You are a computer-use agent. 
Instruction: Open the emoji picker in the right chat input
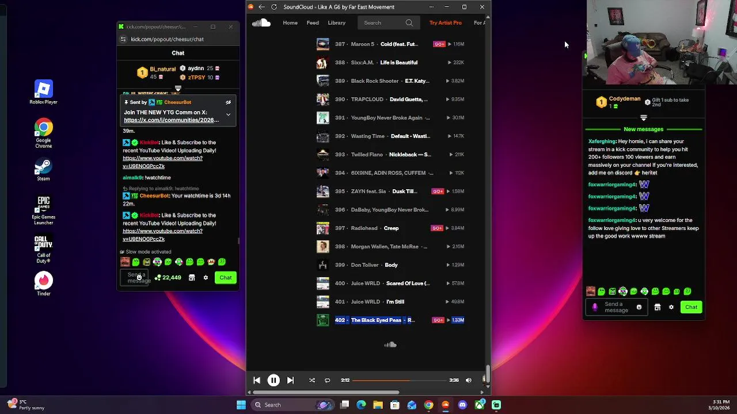(639, 307)
